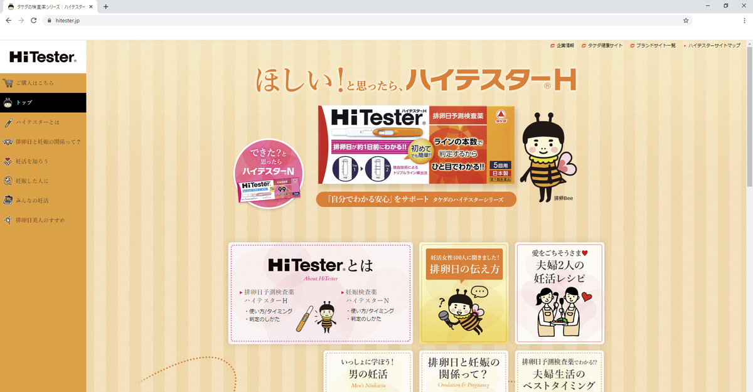This screenshot has width=753, height=392.
Task: Open 排卵日と妊娠の関係って？ card
Action: pos(464,371)
